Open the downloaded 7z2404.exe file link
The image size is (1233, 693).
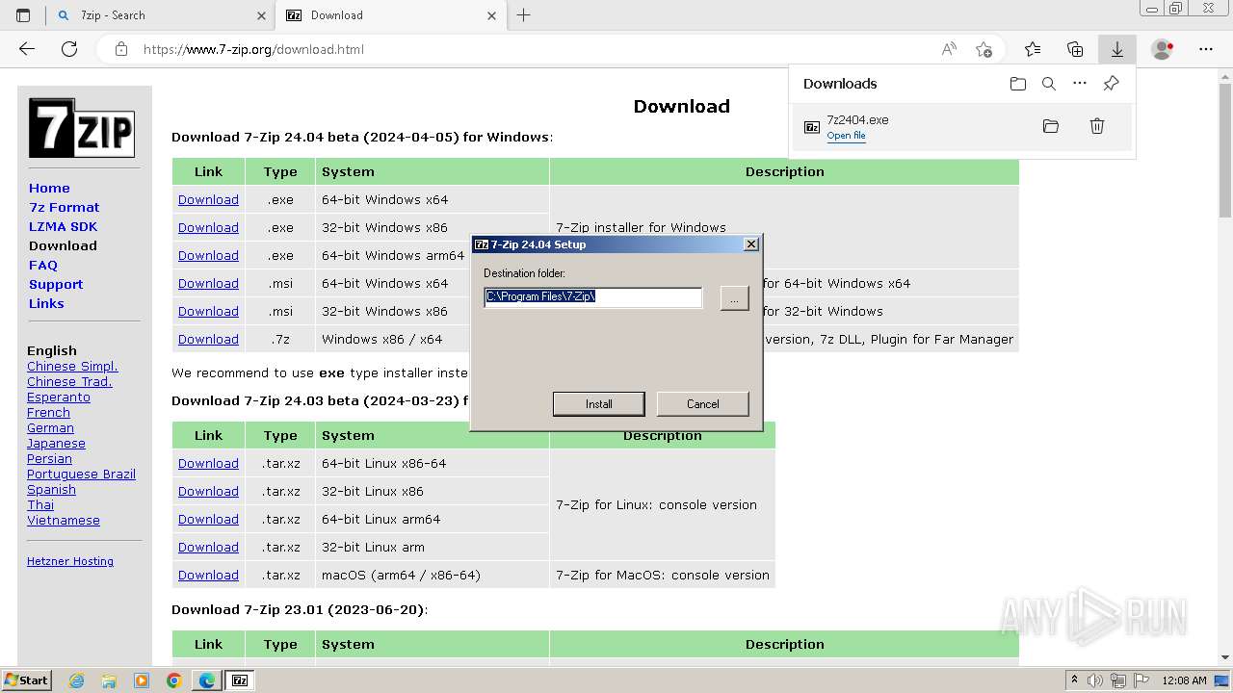pos(846,136)
